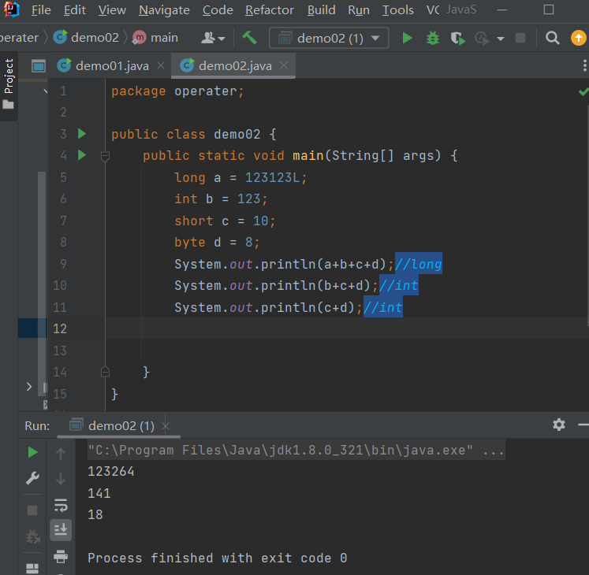589x575 pixels.
Task: Toggle soft-wrap in the Run console
Action: 61,505
